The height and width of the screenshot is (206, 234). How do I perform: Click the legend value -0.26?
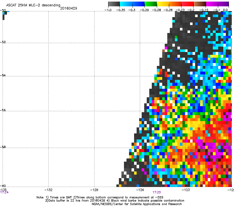tap(168, 10)
